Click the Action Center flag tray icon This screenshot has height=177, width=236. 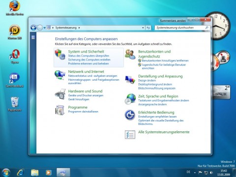pyautogui.click(x=200, y=173)
